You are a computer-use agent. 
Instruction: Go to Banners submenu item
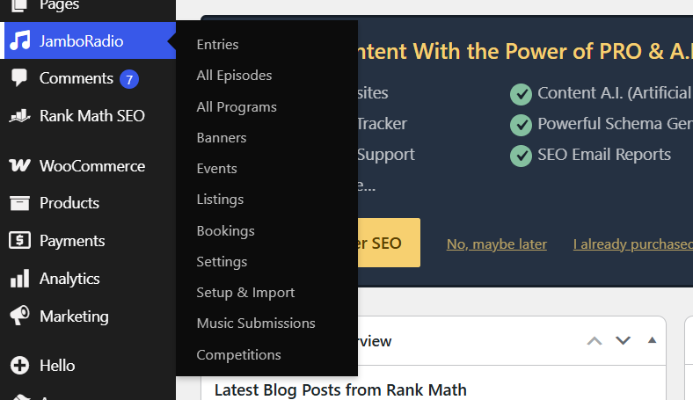point(222,138)
